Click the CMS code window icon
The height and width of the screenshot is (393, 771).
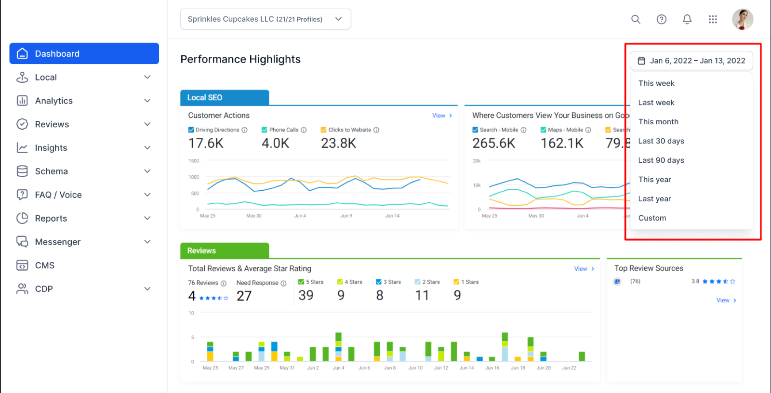coord(22,265)
